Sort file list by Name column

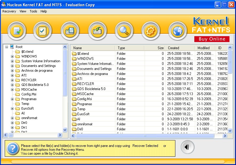point(93,48)
